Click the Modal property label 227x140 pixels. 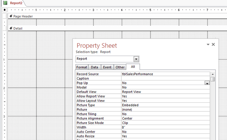point(81,87)
